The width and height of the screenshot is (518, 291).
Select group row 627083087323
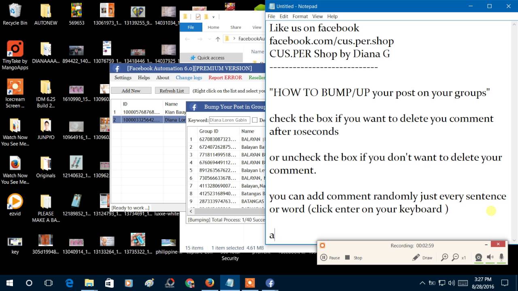(x=227, y=139)
